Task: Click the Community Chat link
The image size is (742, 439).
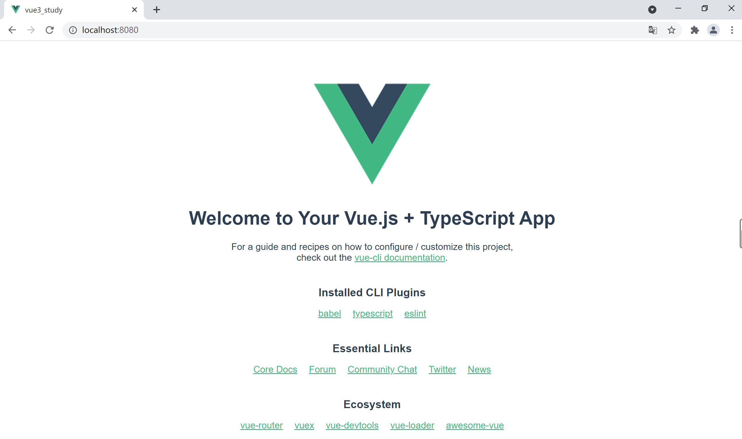Action: 382,369
